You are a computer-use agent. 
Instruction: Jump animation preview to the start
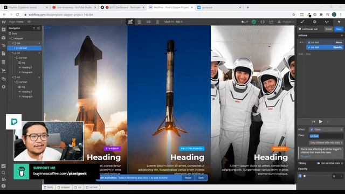pos(314,122)
